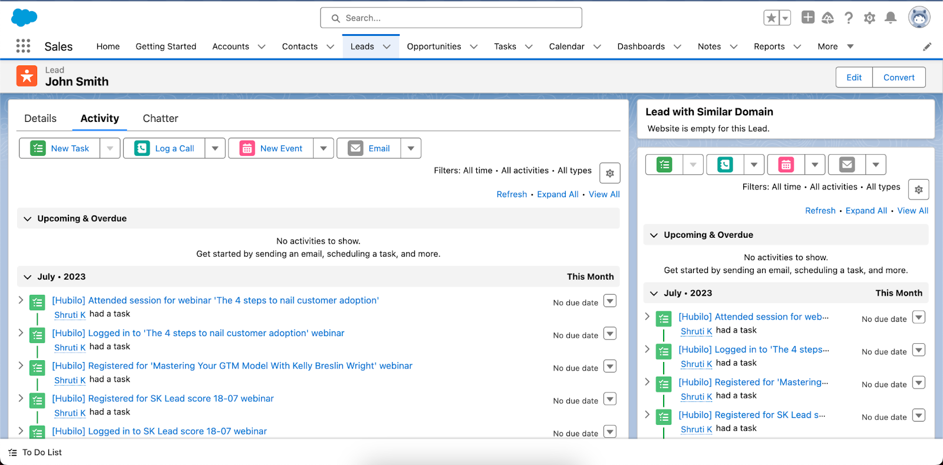Collapse the Upcoming & Overdue section in main panel
This screenshot has width=943, height=465.
(x=27, y=218)
